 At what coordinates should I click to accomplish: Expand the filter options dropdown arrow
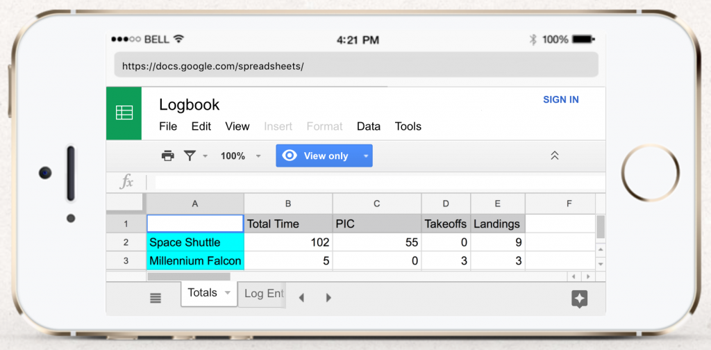[205, 156]
